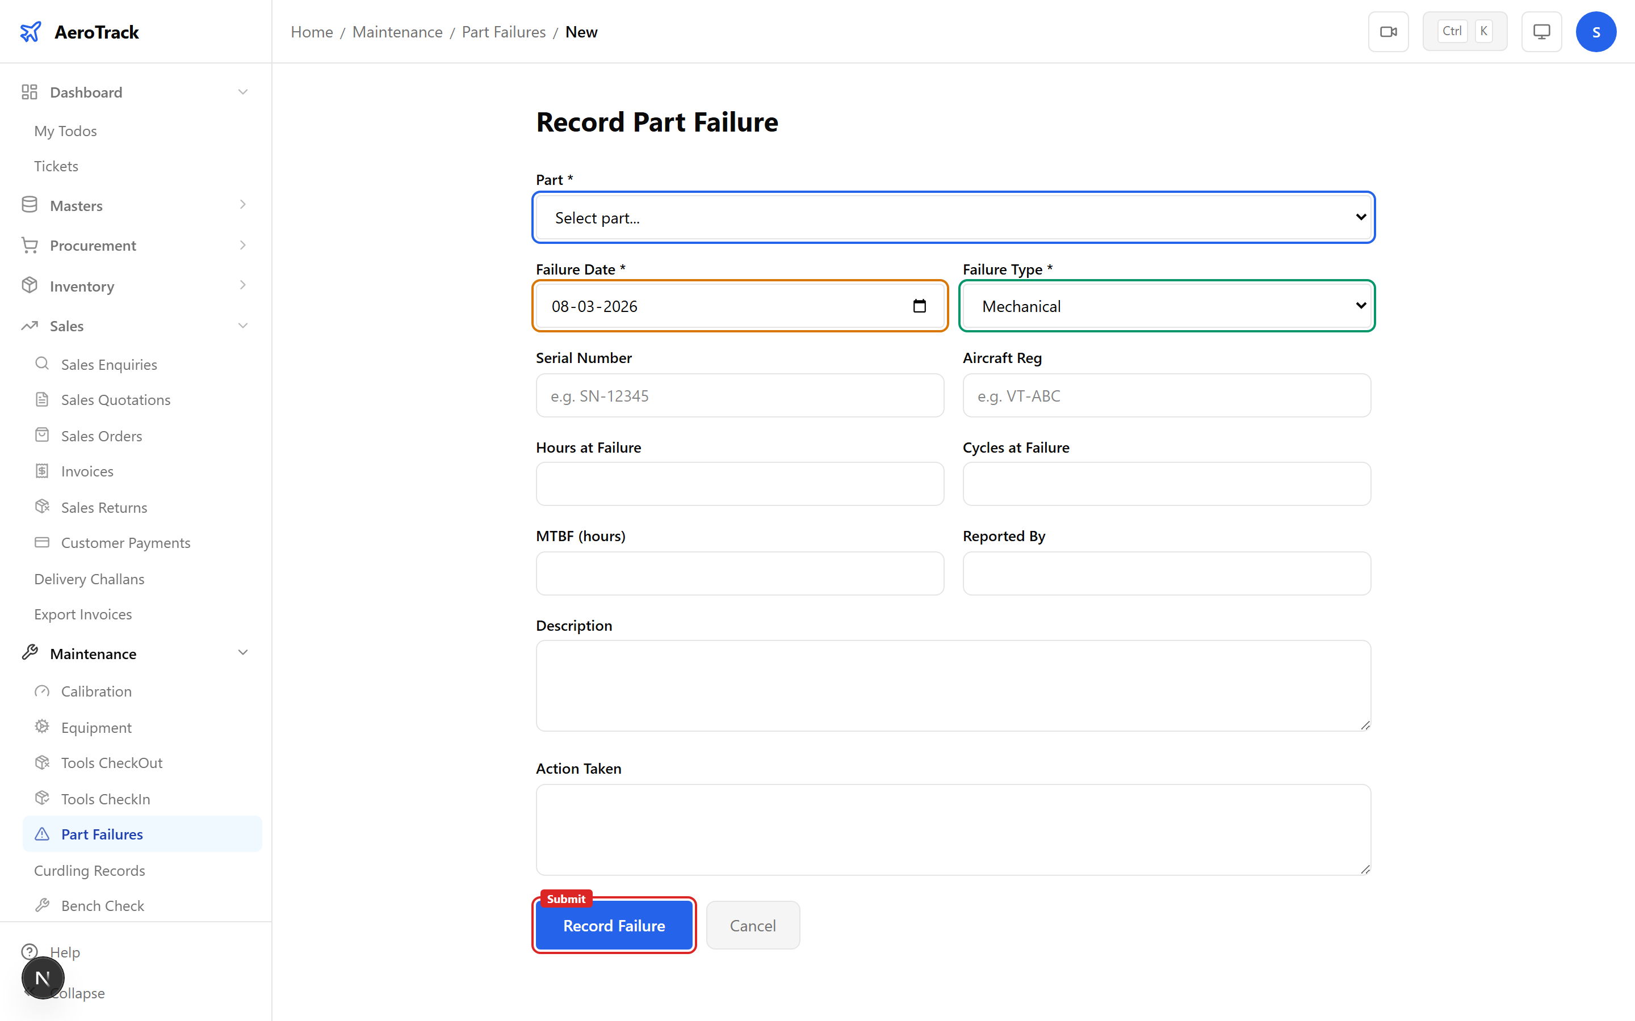Open Curdling Records from the Maintenance menu
The width and height of the screenshot is (1635, 1021).
89,871
